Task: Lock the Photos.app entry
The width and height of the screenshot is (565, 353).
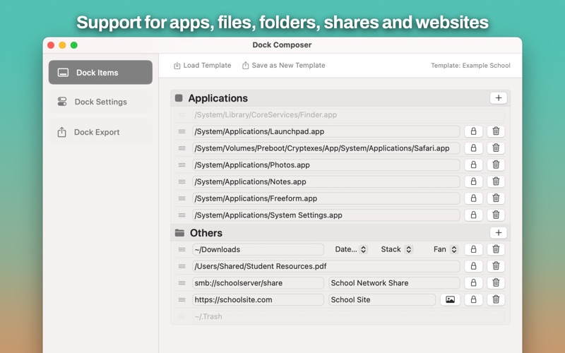Action: coord(473,165)
